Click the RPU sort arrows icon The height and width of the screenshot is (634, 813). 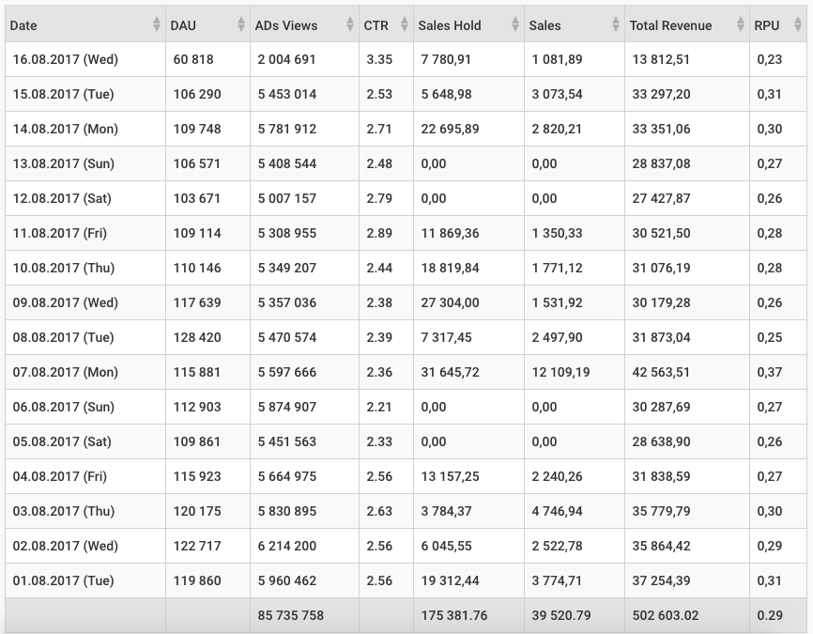[x=799, y=25]
